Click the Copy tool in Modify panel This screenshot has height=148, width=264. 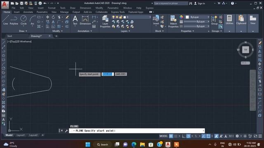coord(48,22)
